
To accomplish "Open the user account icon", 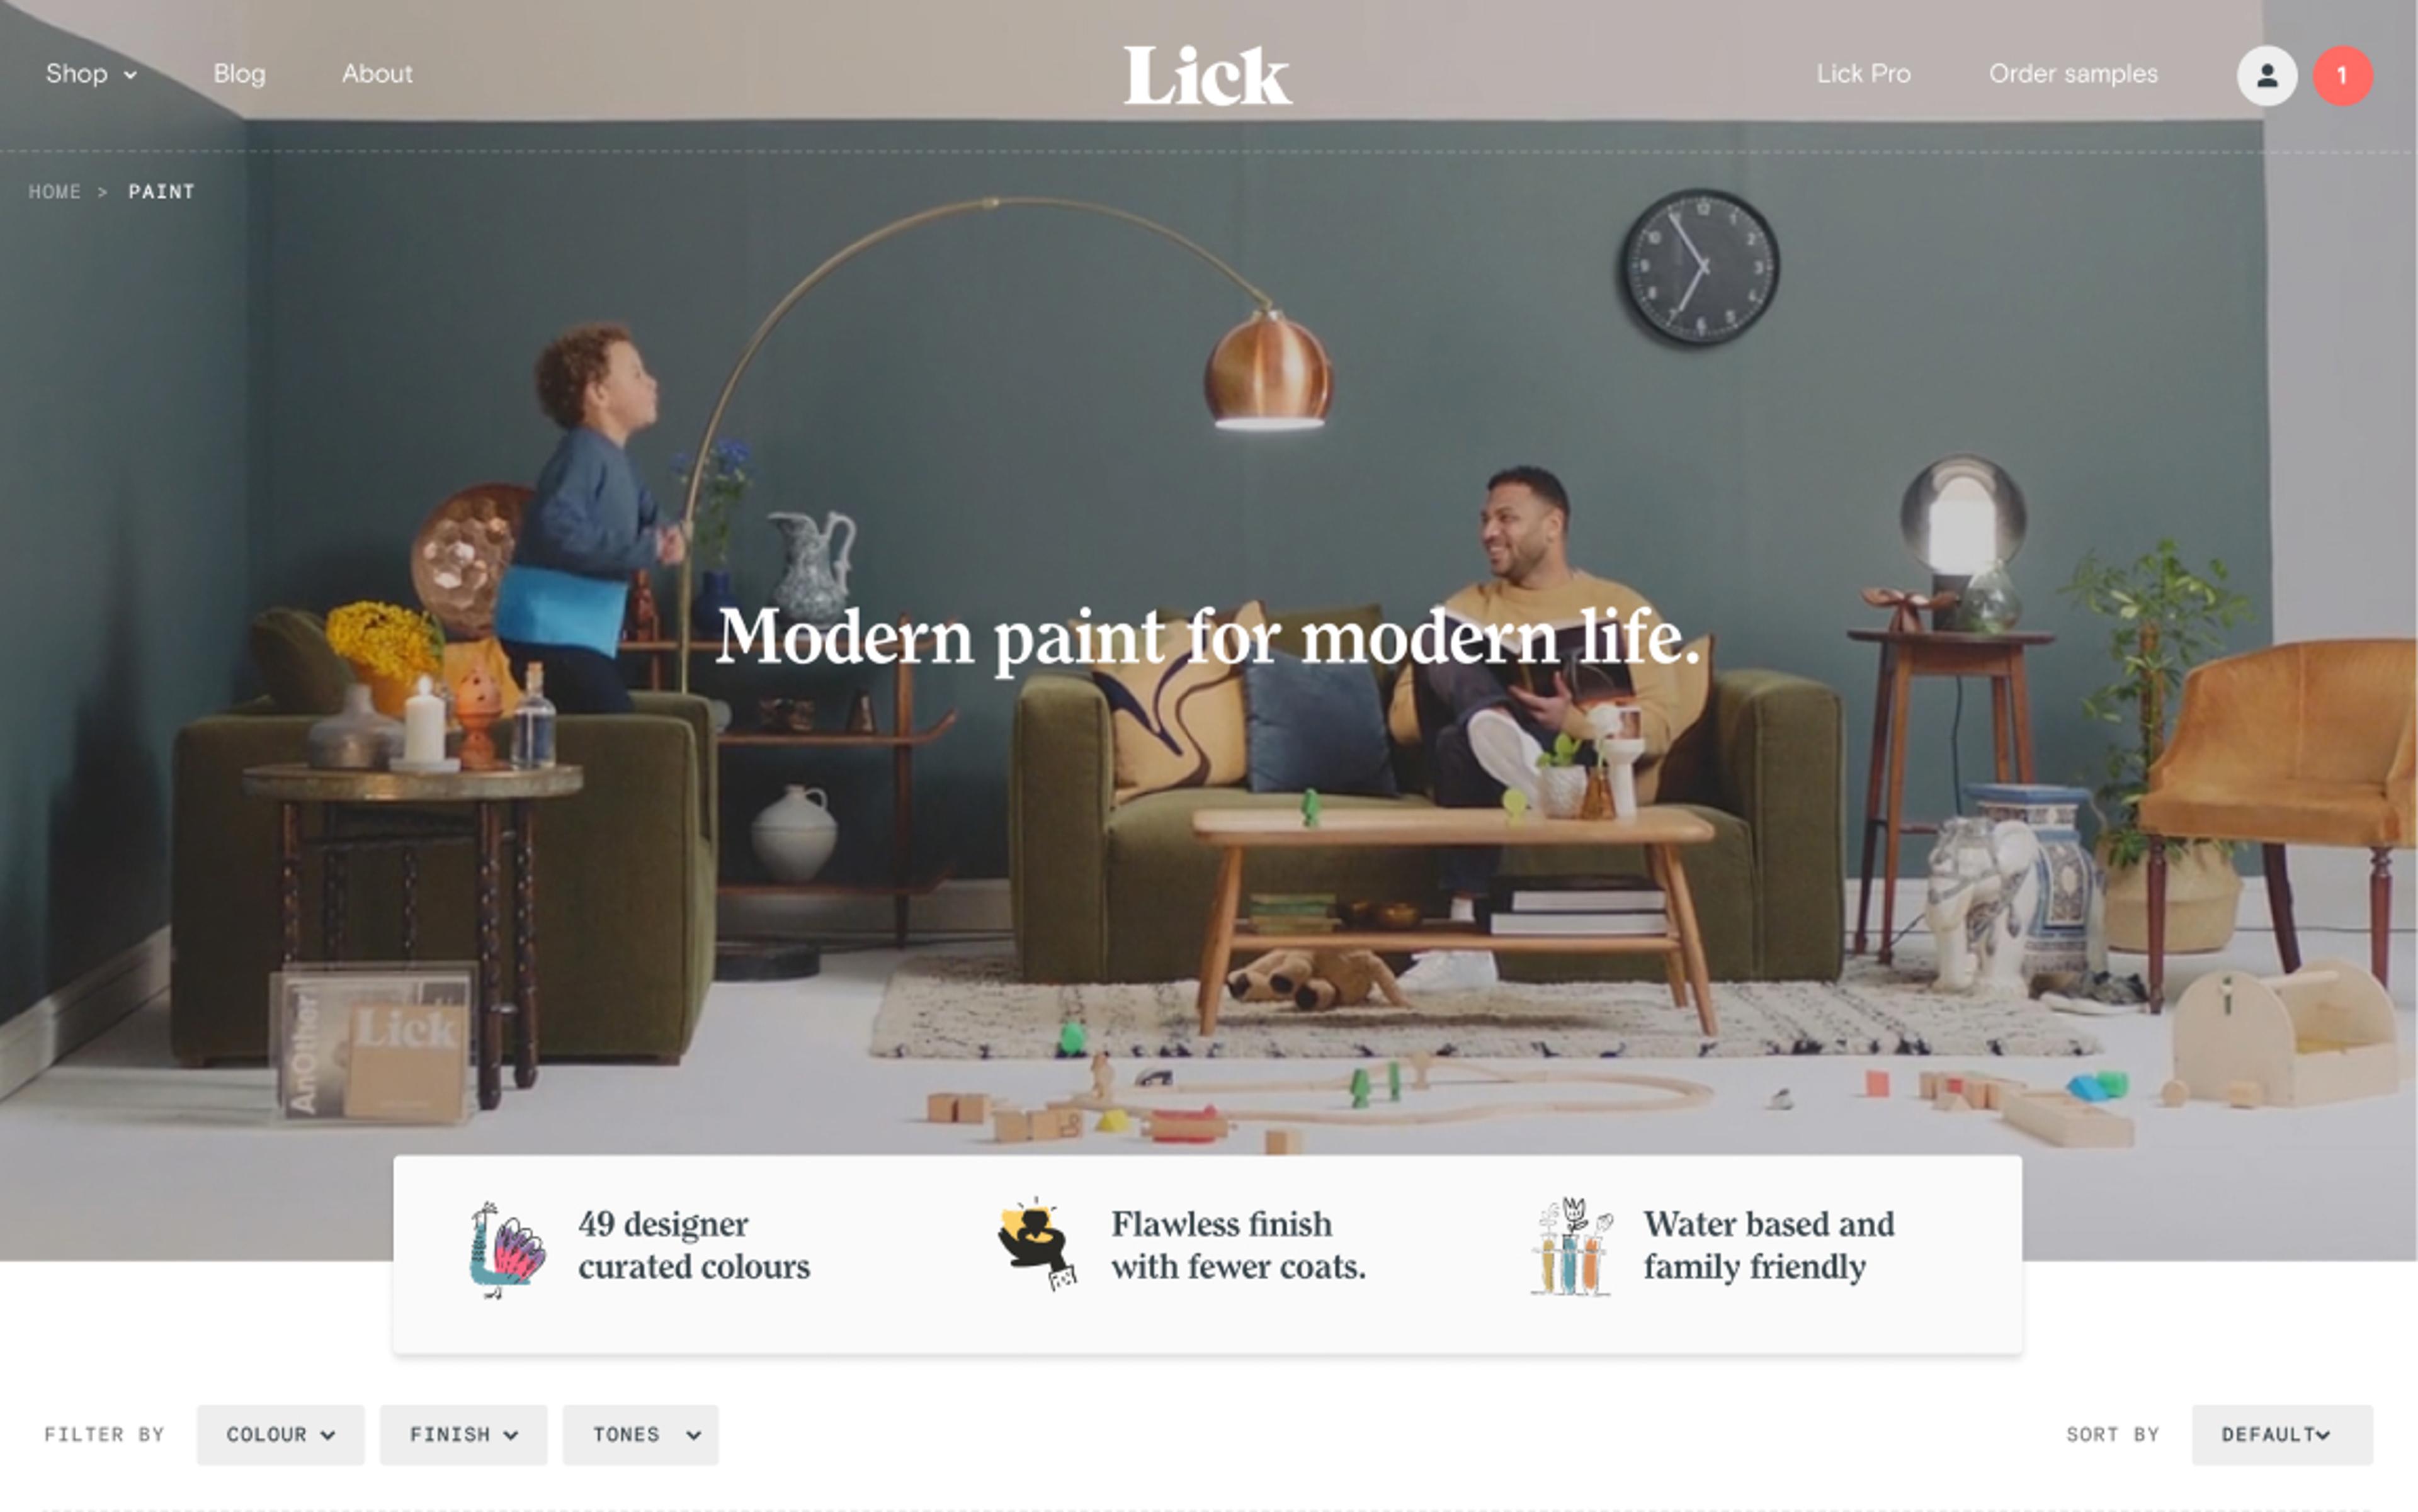I will tap(2266, 75).
